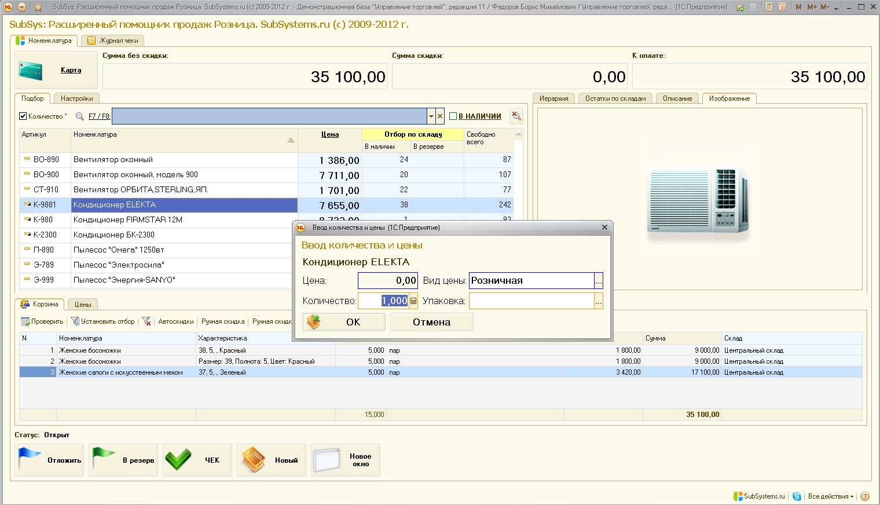The image size is (880, 505).
Task: Open the Иерархия tab
Action: [x=554, y=98]
